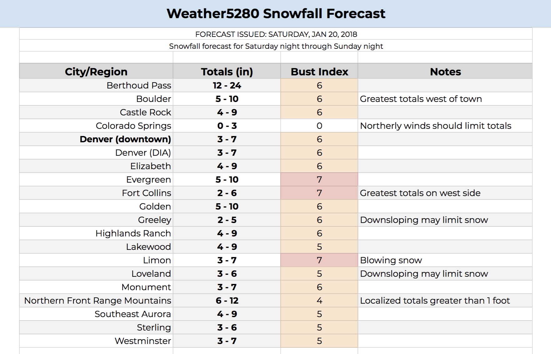Image resolution: width=551 pixels, height=354 pixels.
Task: Select the Totals (in) column header
Action: point(227,71)
